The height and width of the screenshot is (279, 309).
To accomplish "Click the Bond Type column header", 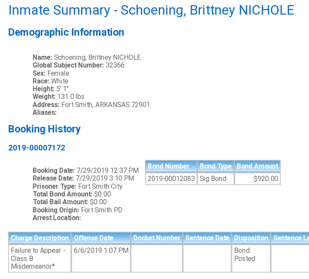I will click(x=215, y=166).
